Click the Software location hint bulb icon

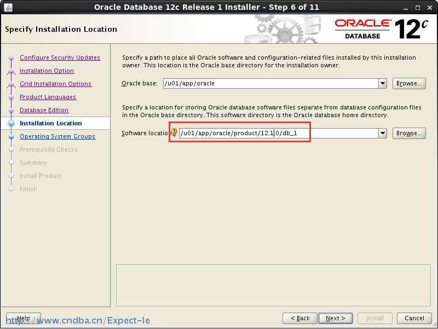174,132
